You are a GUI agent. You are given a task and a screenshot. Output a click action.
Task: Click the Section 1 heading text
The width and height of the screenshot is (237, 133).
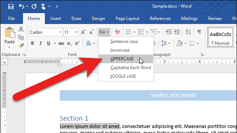pos(74,118)
